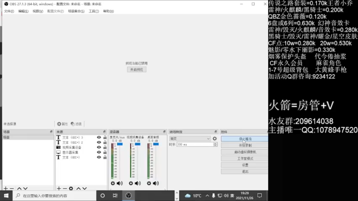
Task: Open 设置 in the controls panel
Action: pos(244,165)
